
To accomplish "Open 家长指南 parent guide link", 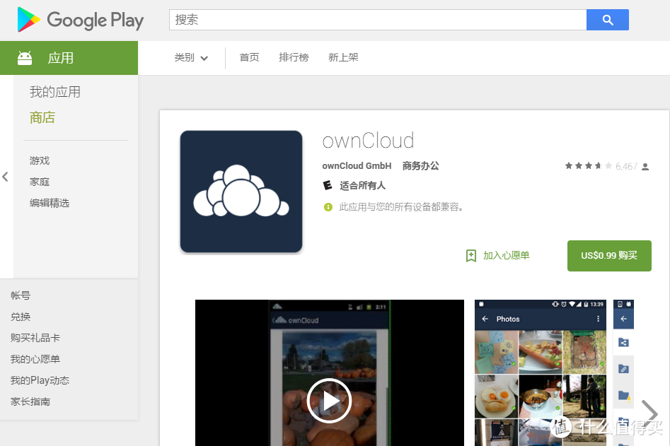I will (x=30, y=401).
